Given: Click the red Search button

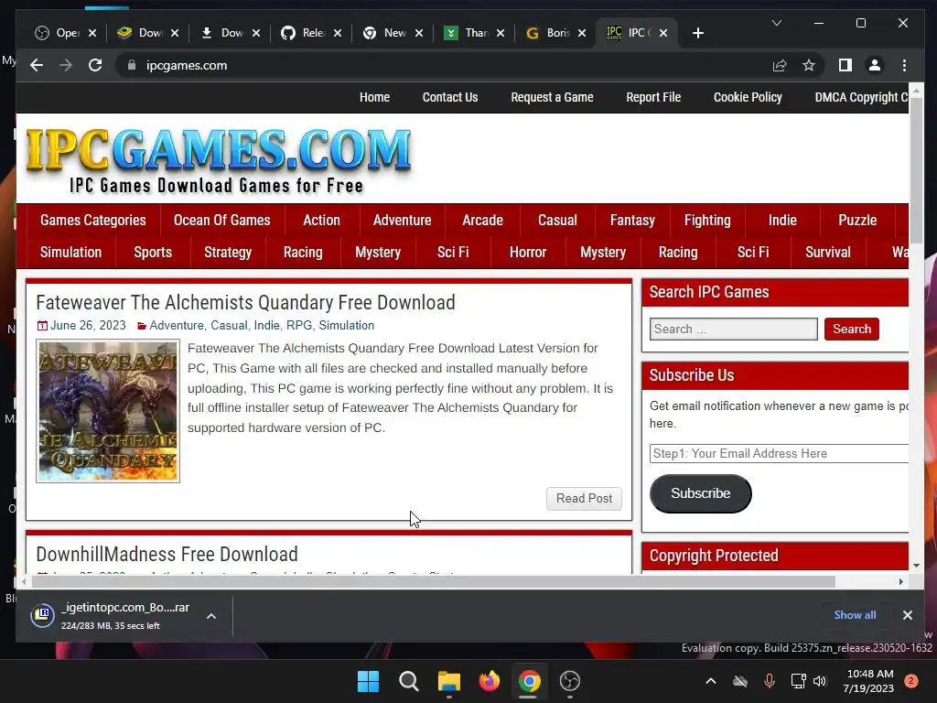Looking at the screenshot, I should (852, 329).
